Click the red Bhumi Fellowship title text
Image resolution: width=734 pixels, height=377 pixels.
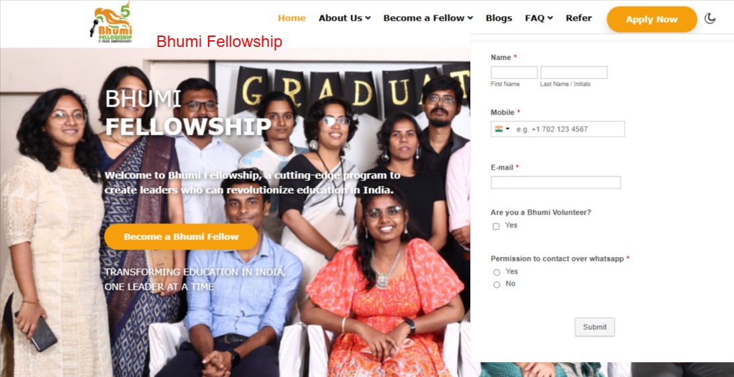[x=219, y=42]
